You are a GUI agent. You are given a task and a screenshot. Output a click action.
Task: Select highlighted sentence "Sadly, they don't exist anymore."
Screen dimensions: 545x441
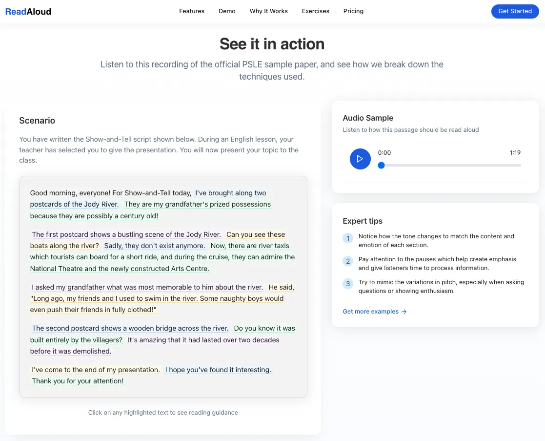(155, 246)
